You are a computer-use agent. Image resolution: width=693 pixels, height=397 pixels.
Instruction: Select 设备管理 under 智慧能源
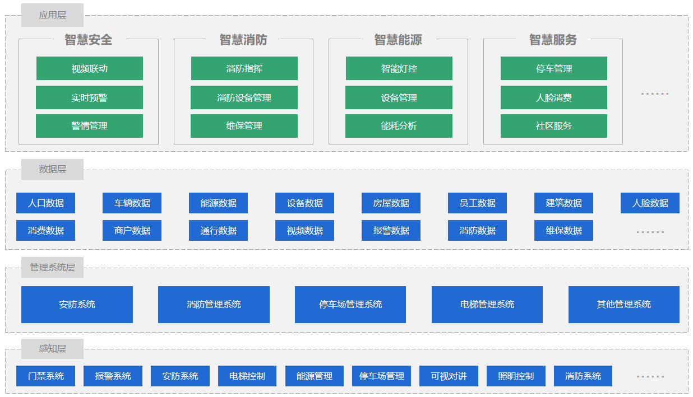click(x=399, y=97)
